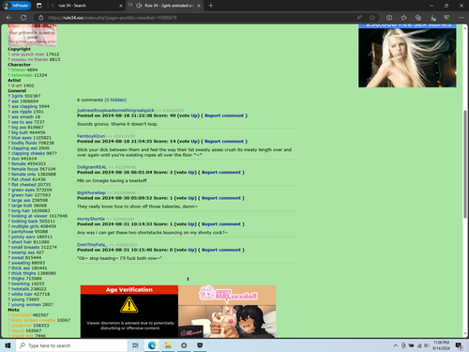The height and width of the screenshot is (352, 469).
Task: Click 'long hair' tag link
Action: pos(21,210)
